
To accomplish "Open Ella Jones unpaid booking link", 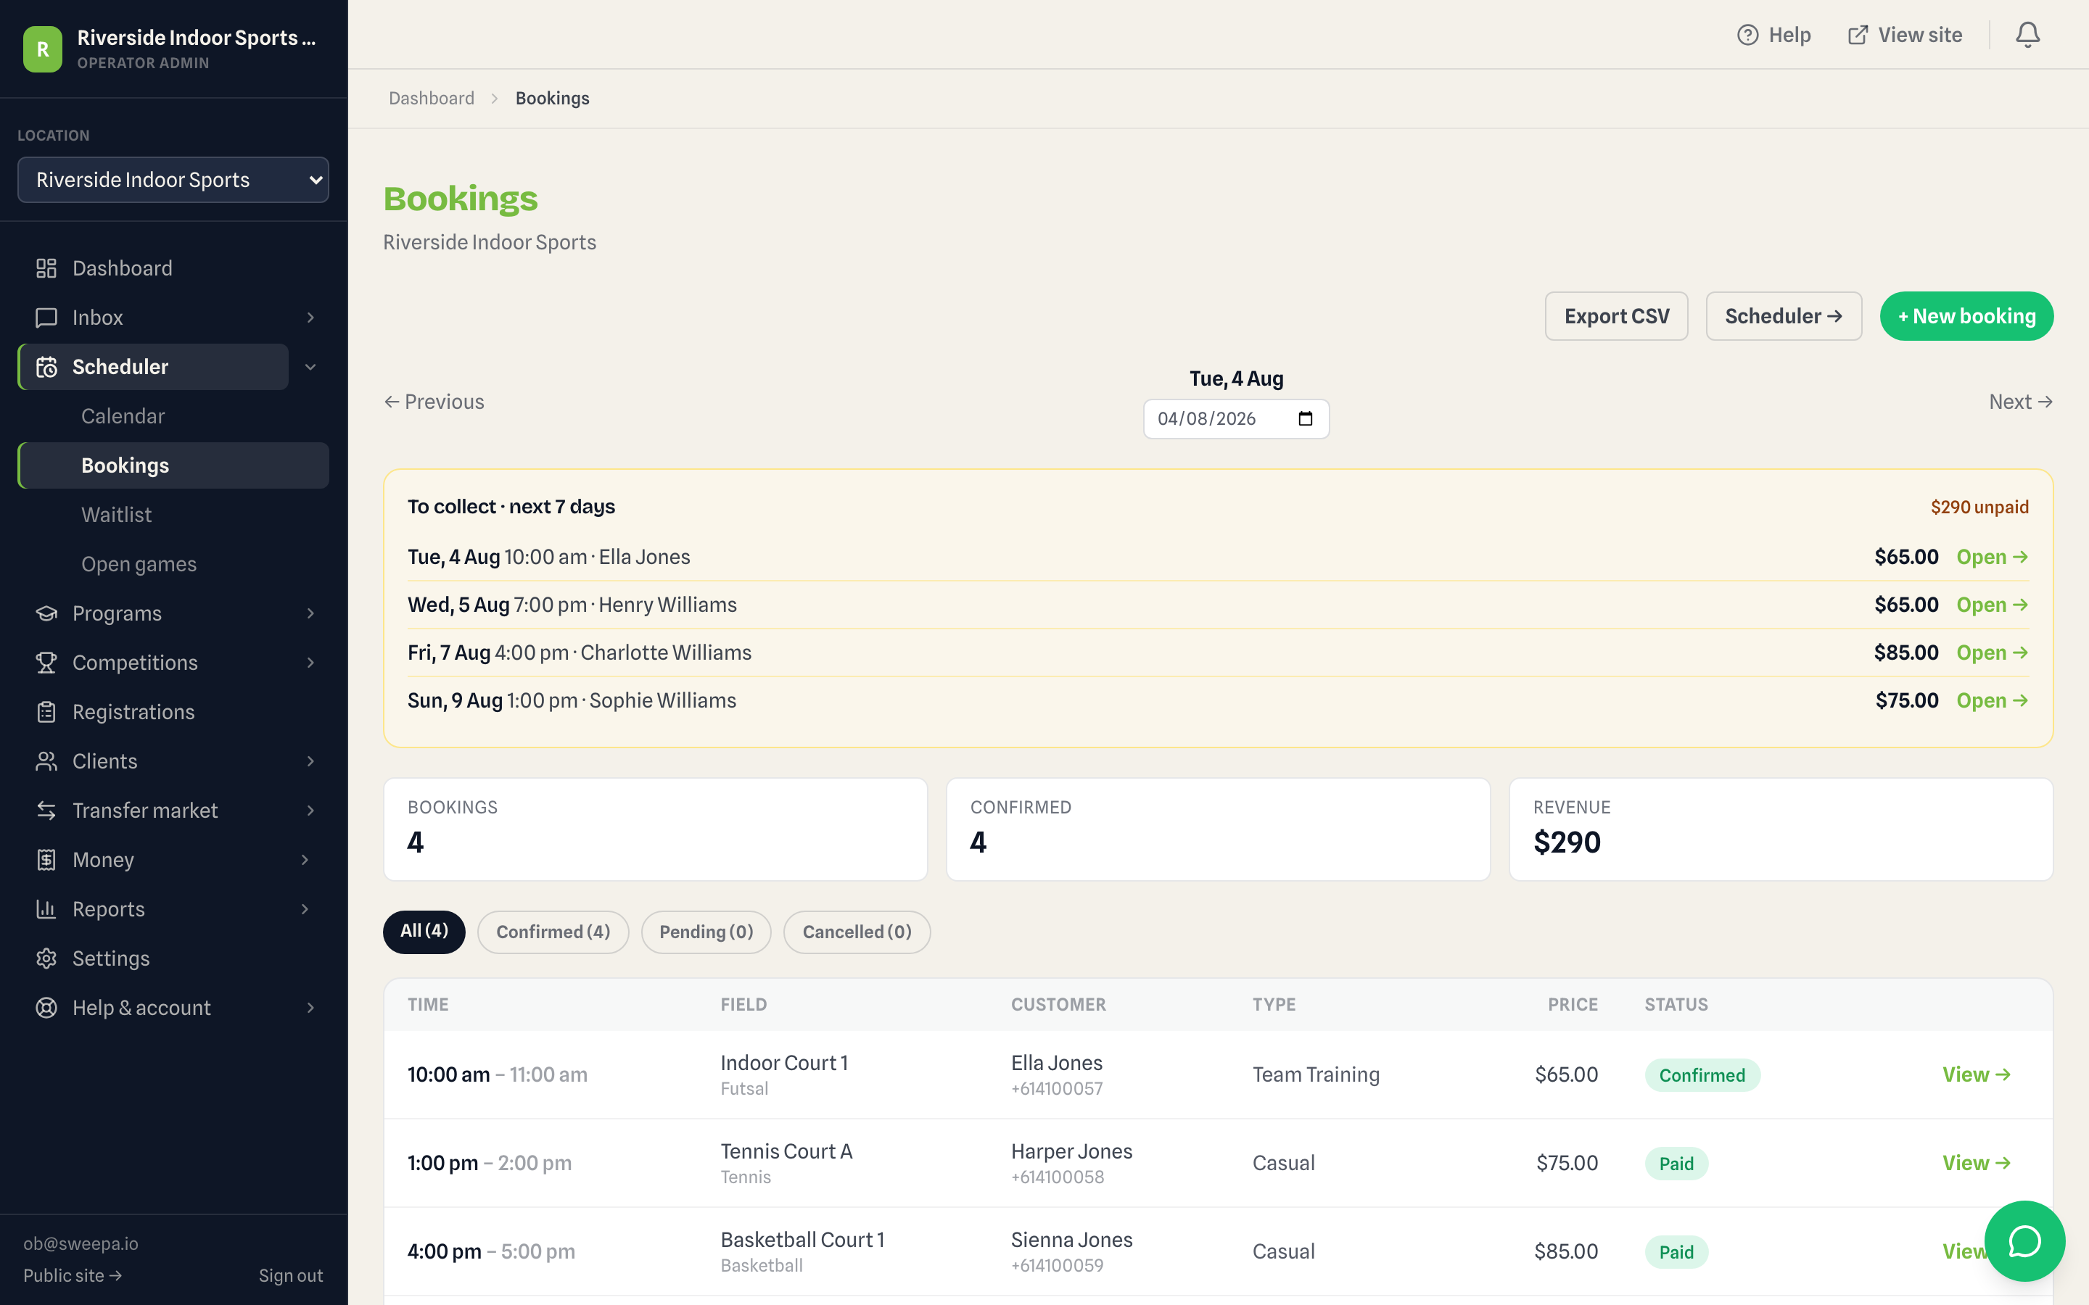I will pos(1992,557).
